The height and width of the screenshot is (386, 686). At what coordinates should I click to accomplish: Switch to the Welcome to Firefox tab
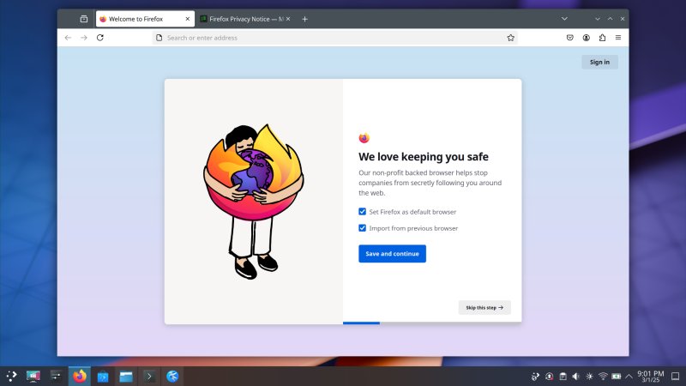(x=145, y=19)
